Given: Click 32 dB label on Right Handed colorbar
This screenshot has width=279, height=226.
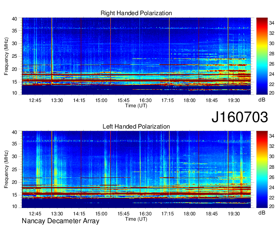Looking at the screenshot, I should tap(272, 33).
